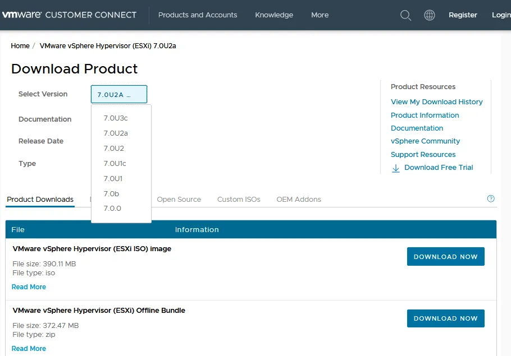Viewport: 511px width, 356px height.
Task: Select 7.0U1c in version list
Action: [115, 164]
